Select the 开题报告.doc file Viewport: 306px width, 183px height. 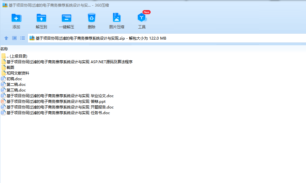tap(60, 107)
